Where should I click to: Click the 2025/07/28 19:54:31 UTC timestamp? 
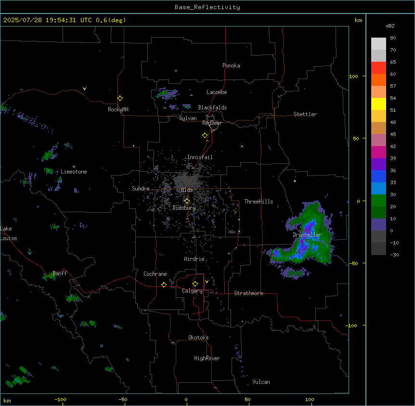(48, 20)
